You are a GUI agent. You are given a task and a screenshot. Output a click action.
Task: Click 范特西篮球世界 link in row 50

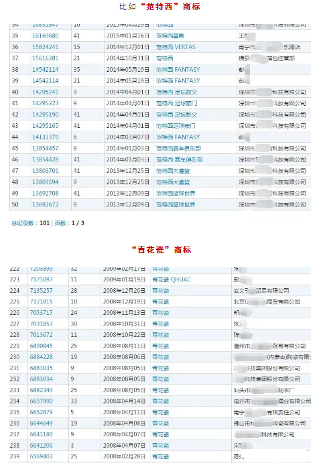[176, 204]
